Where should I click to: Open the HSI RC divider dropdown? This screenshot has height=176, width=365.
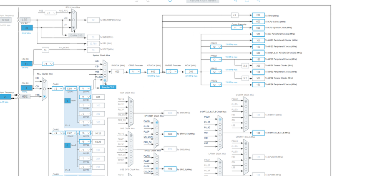(x=48, y=64)
